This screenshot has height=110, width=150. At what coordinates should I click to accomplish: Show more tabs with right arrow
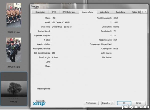(x=142, y=12)
